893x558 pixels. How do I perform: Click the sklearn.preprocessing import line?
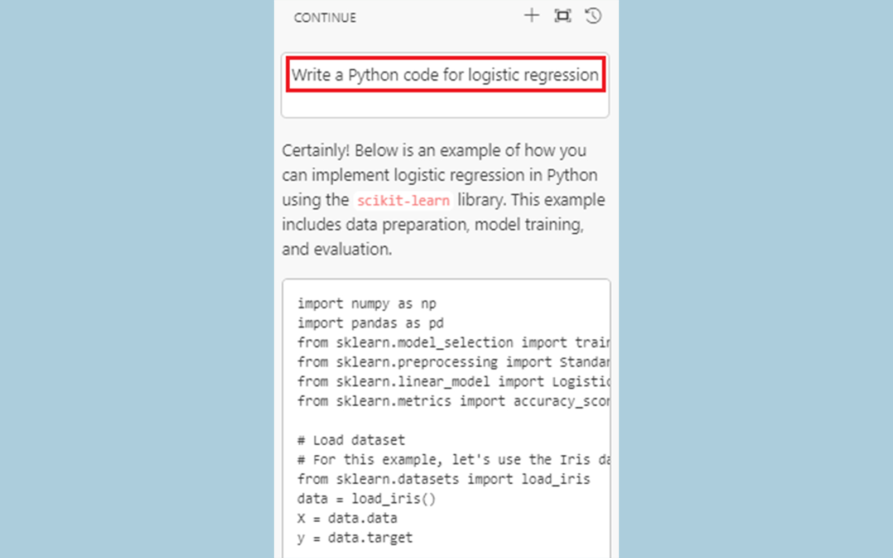[453, 362]
